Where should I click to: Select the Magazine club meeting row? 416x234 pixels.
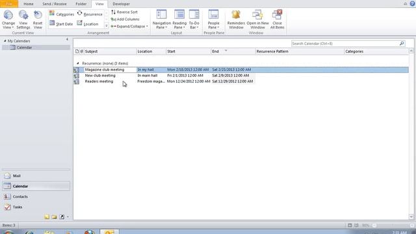click(241, 70)
